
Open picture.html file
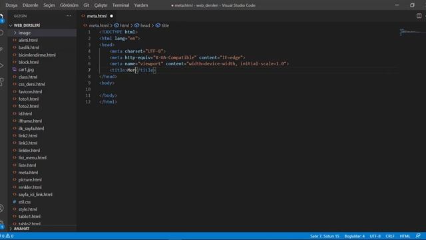30,179
